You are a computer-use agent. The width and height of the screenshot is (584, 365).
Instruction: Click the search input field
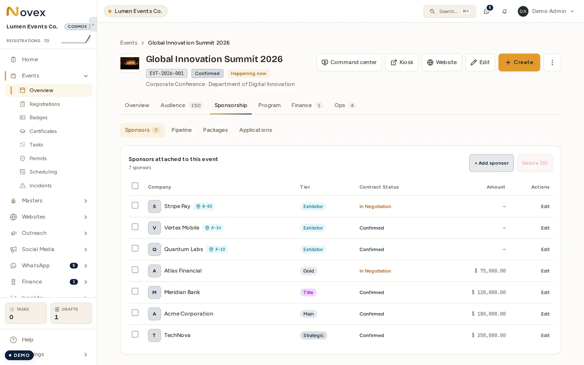pyautogui.click(x=450, y=11)
